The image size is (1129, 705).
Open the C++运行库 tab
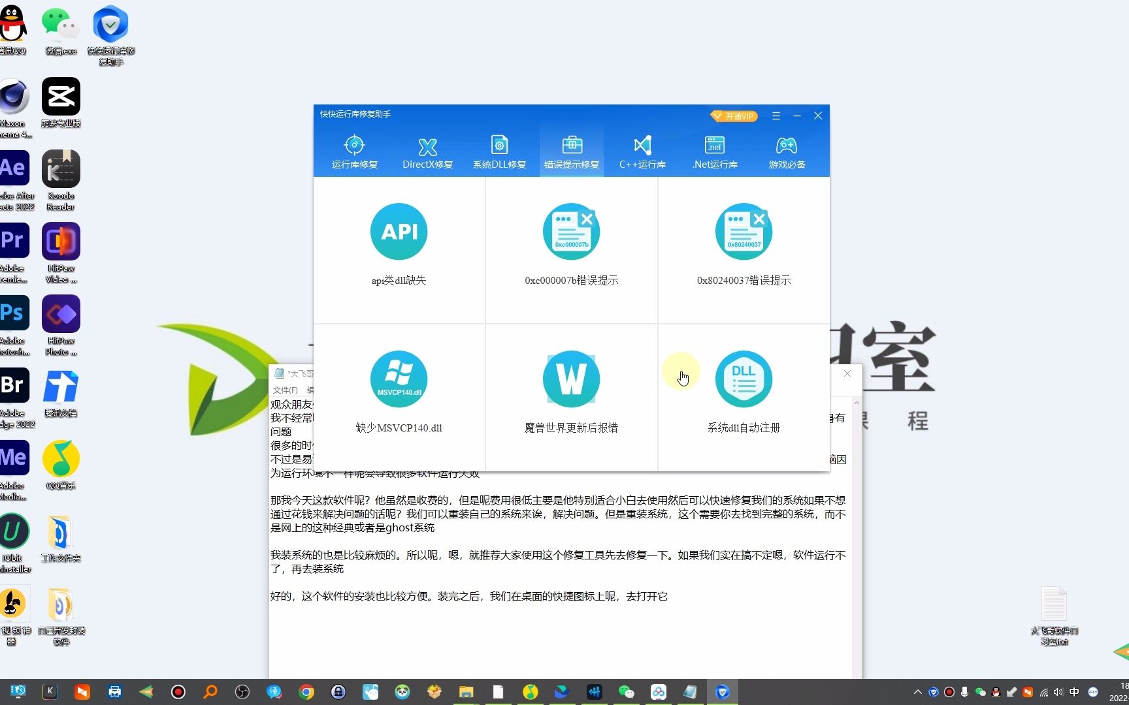coord(643,152)
